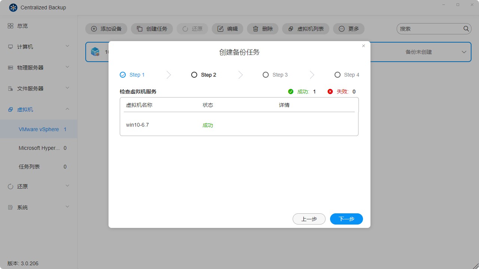479x269 pixels.
Task: Click the 下一步 button
Action: click(x=346, y=219)
